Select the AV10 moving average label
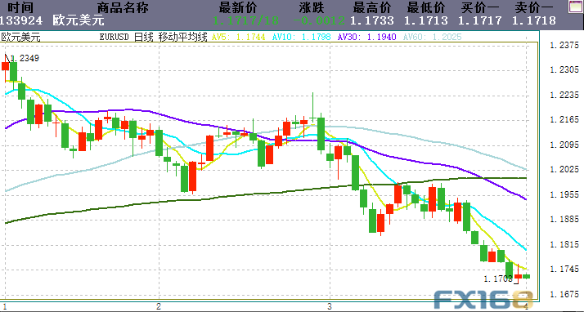The height and width of the screenshot is (312, 584). [301, 37]
